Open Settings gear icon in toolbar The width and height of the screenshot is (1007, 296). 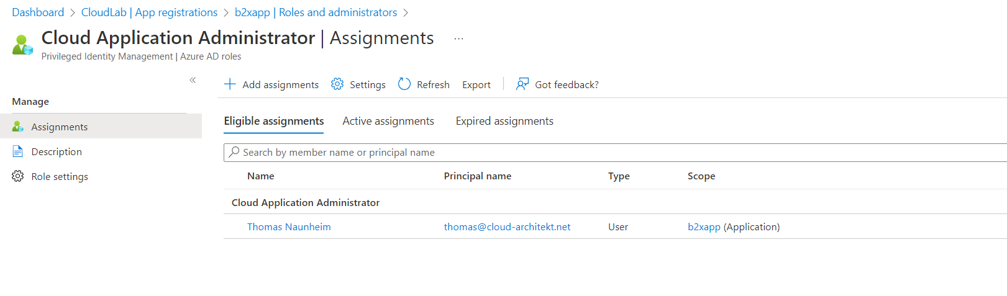point(337,84)
